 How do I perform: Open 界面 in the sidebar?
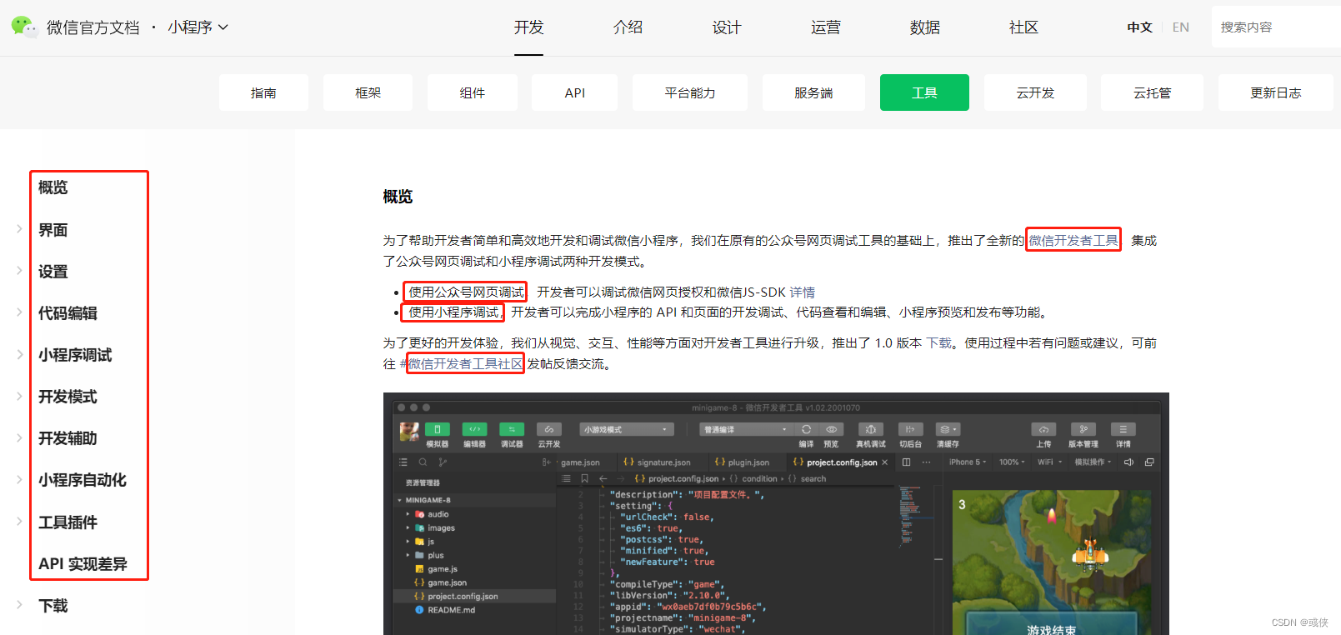pos(53,229)
